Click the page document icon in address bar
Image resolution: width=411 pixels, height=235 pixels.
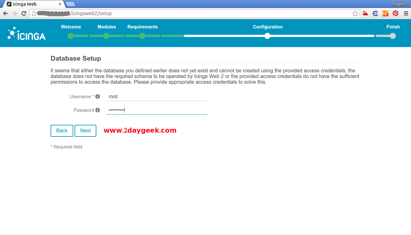click(x=34, y=14)
